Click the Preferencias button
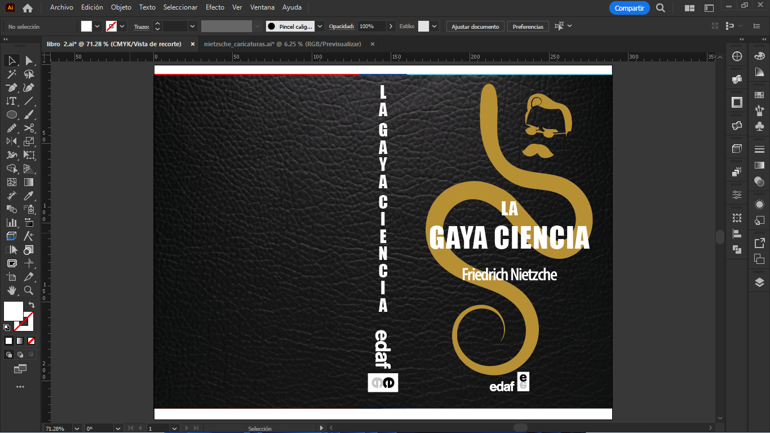 pos(528,26)
